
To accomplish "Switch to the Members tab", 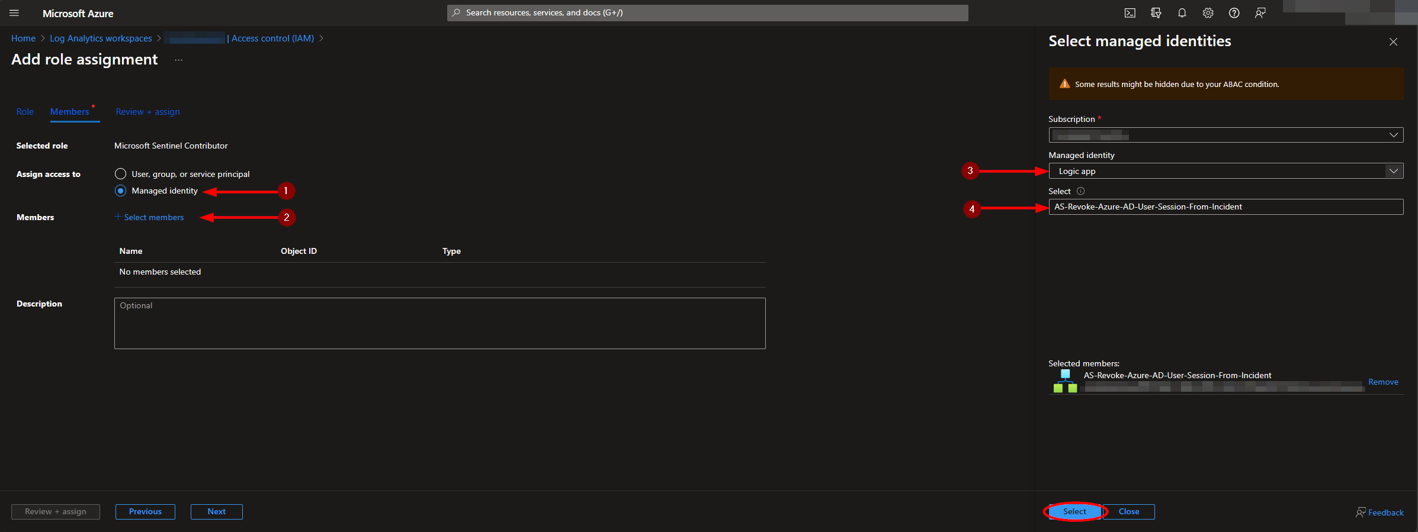I will pos(70,112).
